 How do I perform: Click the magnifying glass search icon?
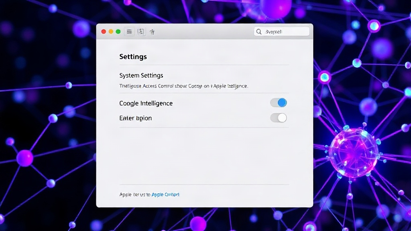(x=259, y=32)
